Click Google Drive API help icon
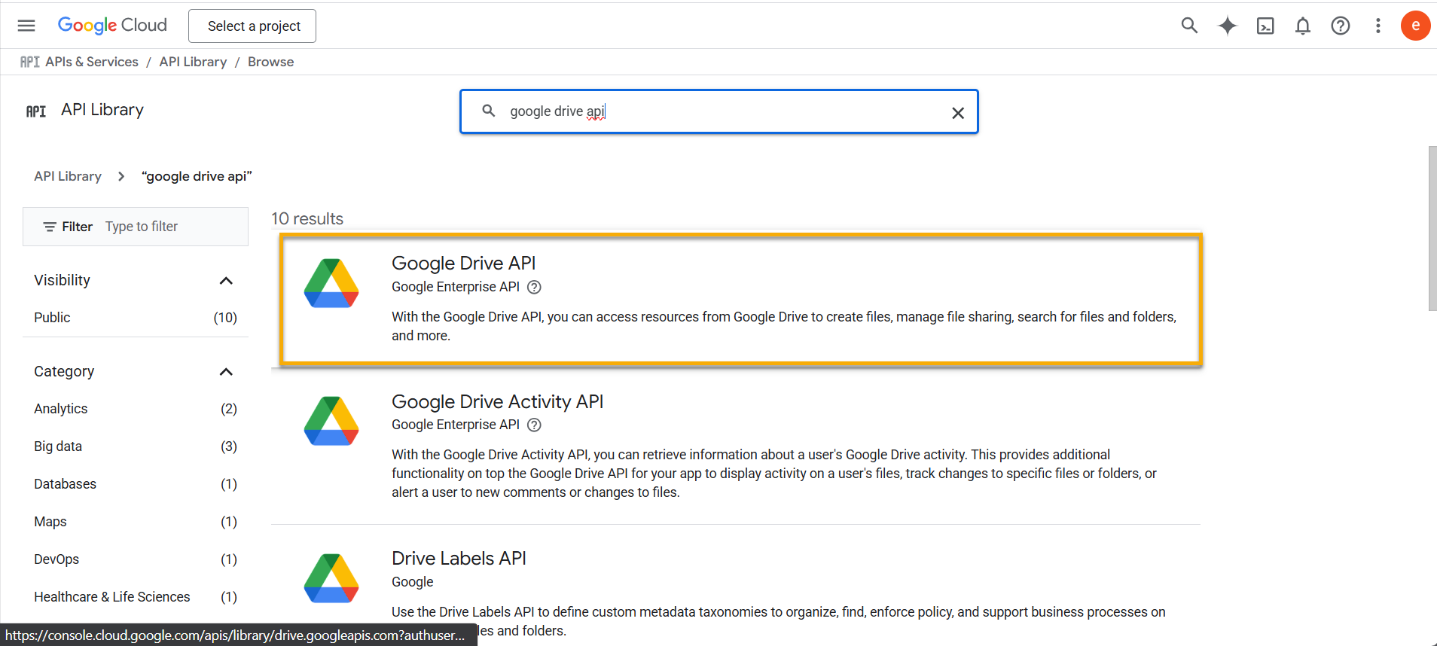1437x646 pixels. click(534, 287)
